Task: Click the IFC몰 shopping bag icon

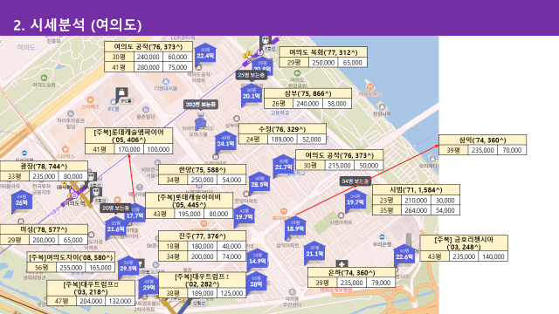Action: coord(121,93)
